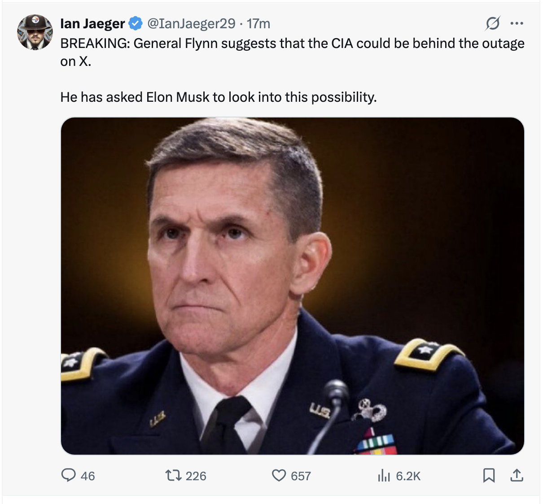The height and width of the screenshot is (504, 543).
Task: Click the view analytics bar chart icon
Action: pos(384,475)
